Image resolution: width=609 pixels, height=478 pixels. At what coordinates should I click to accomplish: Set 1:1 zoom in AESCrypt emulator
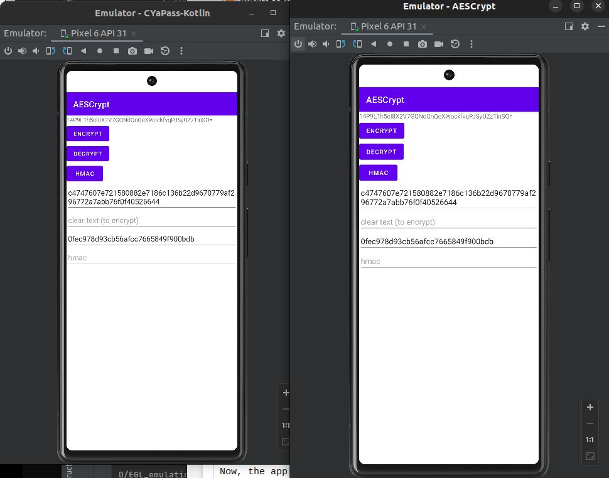tap(590, 440)
